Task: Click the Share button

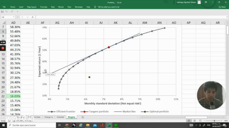Action: pos(222,7)
